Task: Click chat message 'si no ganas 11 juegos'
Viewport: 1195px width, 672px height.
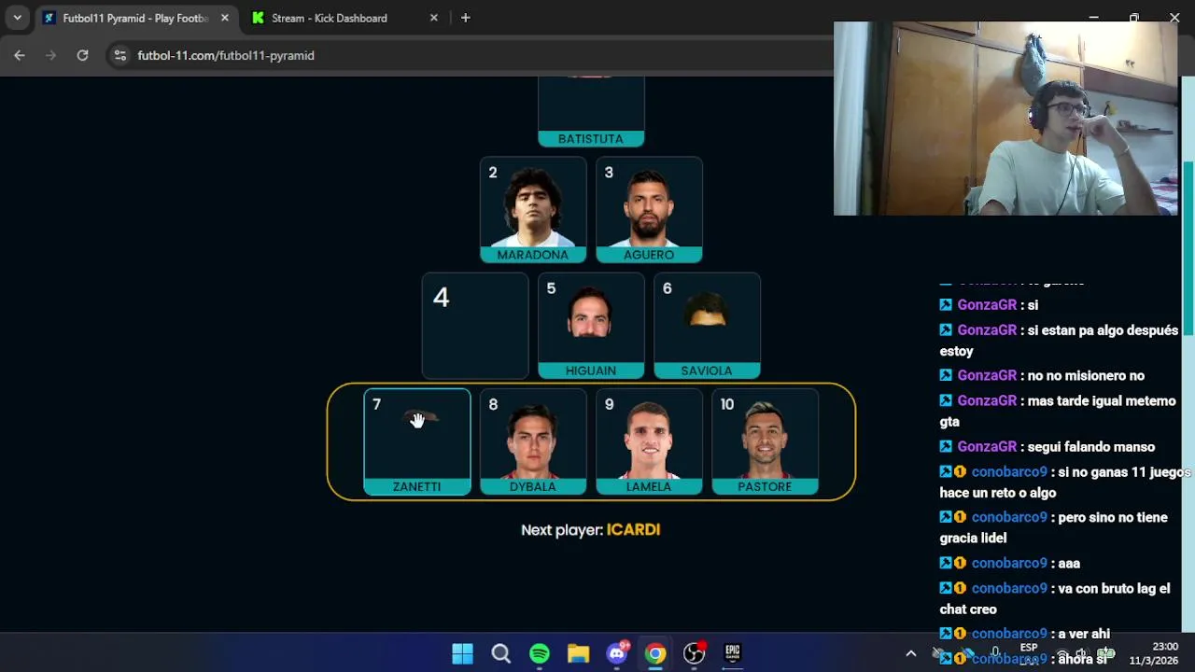Action: pos(1065,483)
